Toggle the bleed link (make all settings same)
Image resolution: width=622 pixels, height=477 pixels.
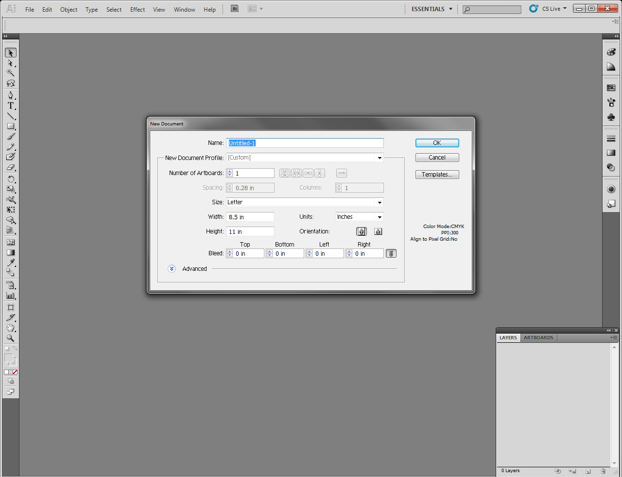(x=391, y=253)
